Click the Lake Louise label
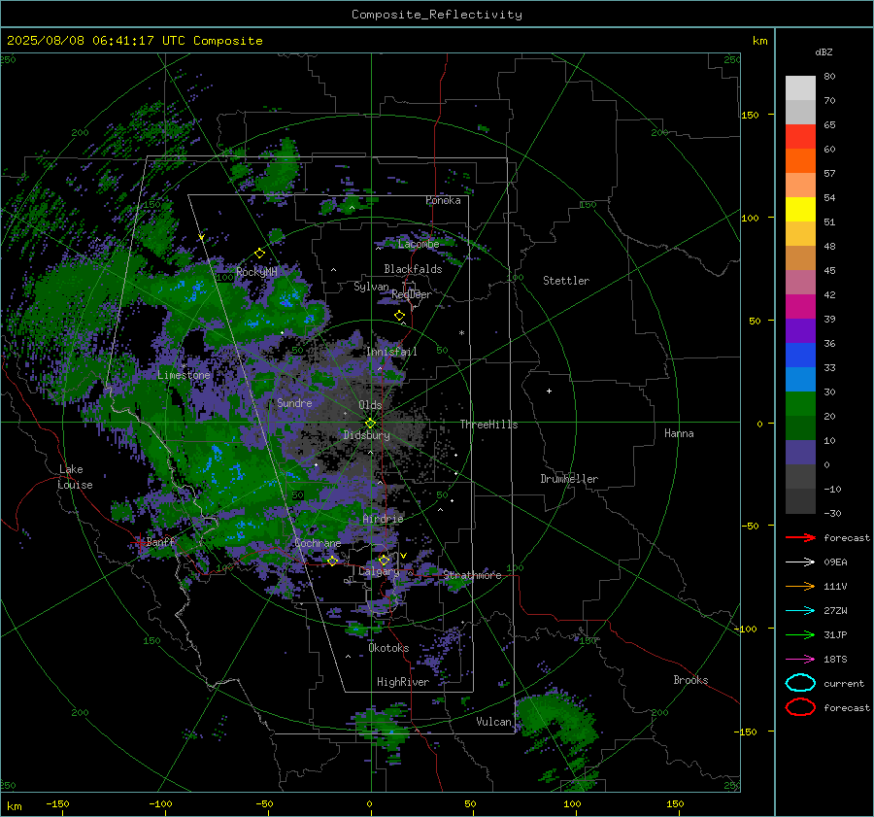Screen dimensions: 874x817 pos(76,477)
